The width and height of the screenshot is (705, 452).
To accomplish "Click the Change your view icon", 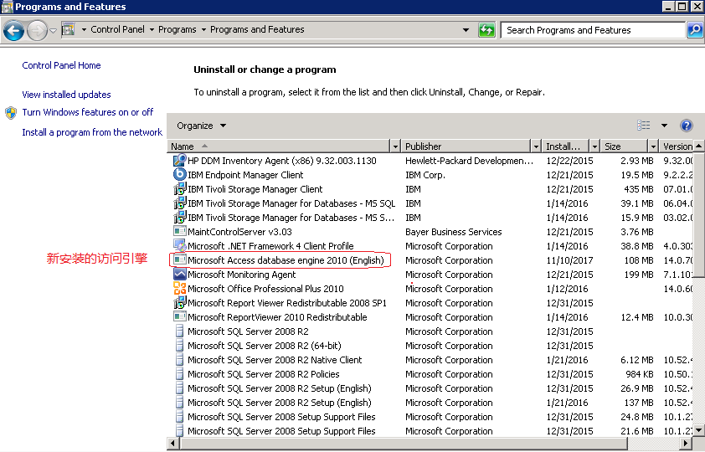I will tap(643, 126).
